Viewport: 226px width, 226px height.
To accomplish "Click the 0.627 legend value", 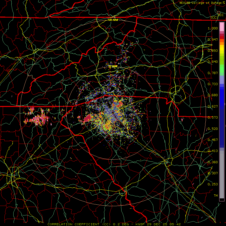I will 213,106.
